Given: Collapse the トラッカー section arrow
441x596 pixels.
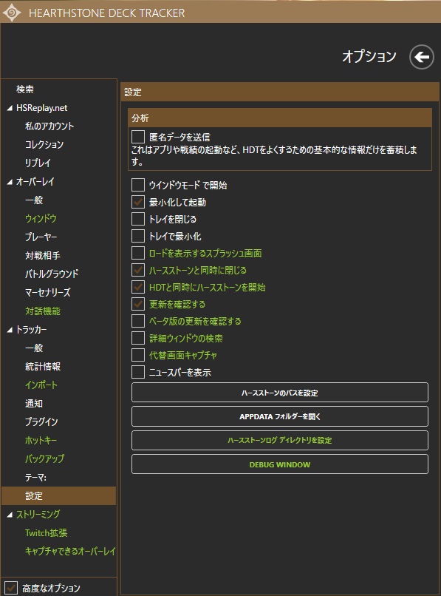Looking at the screenshot, I should [10, 330].
